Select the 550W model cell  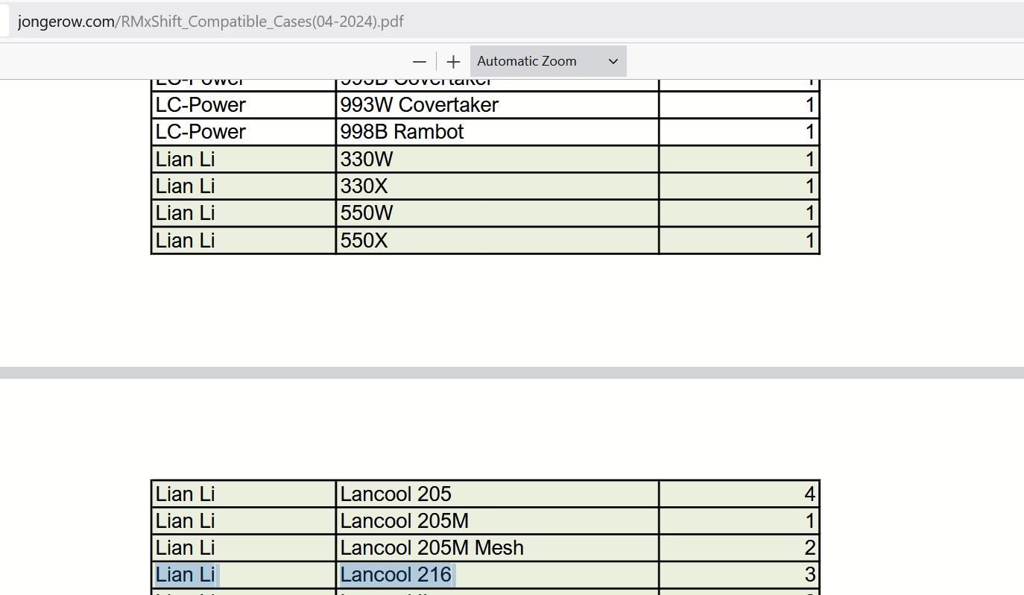pyautogui.click(x=497, y=213)
